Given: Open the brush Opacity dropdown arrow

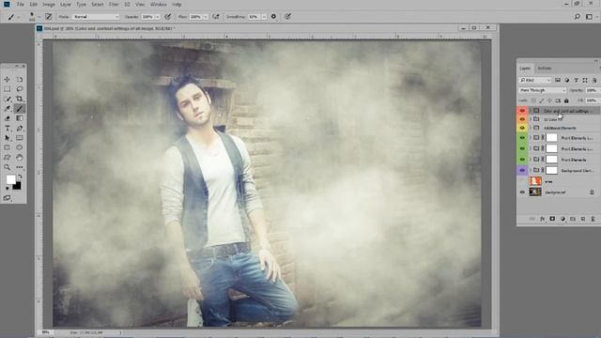Looking at the screenshot, I should (157, 17).
